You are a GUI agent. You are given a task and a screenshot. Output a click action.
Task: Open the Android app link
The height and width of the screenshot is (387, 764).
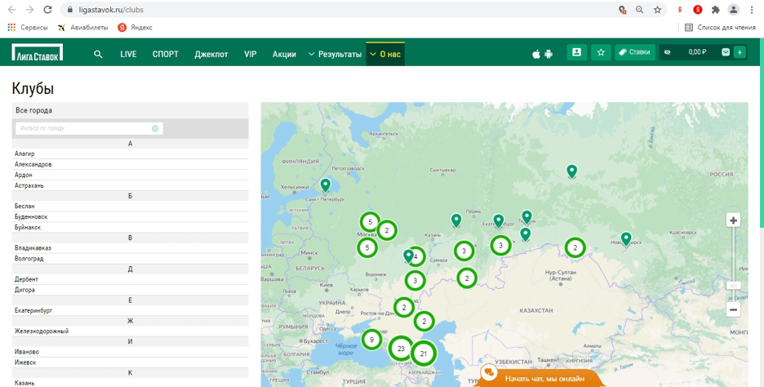coord(549,54)
